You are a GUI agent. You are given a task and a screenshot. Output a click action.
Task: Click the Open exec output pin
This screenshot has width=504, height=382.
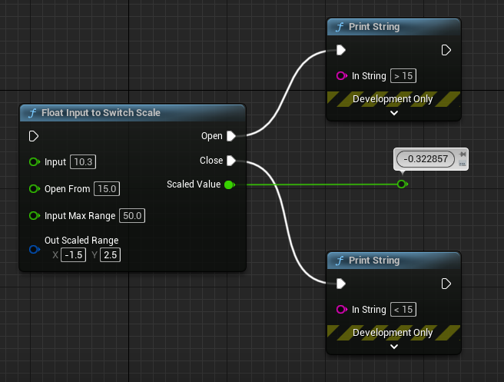(x=230, y=136)
